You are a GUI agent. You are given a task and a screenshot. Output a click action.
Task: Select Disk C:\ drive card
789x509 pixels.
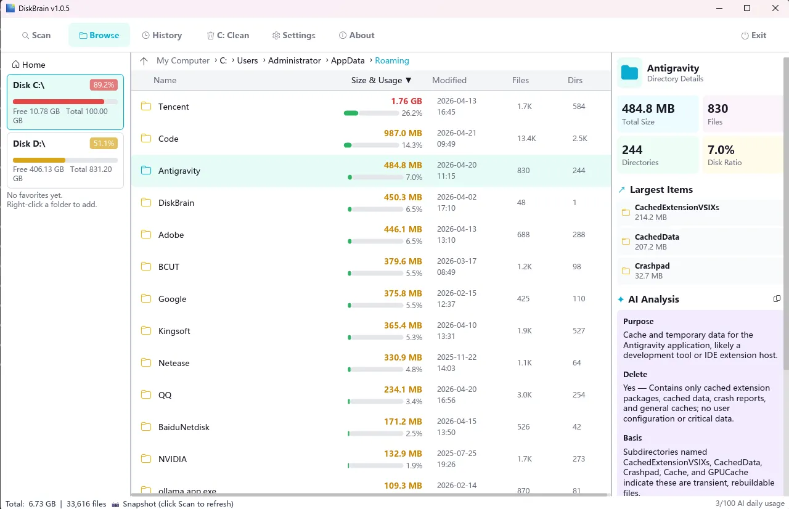[x=65, y=102]
